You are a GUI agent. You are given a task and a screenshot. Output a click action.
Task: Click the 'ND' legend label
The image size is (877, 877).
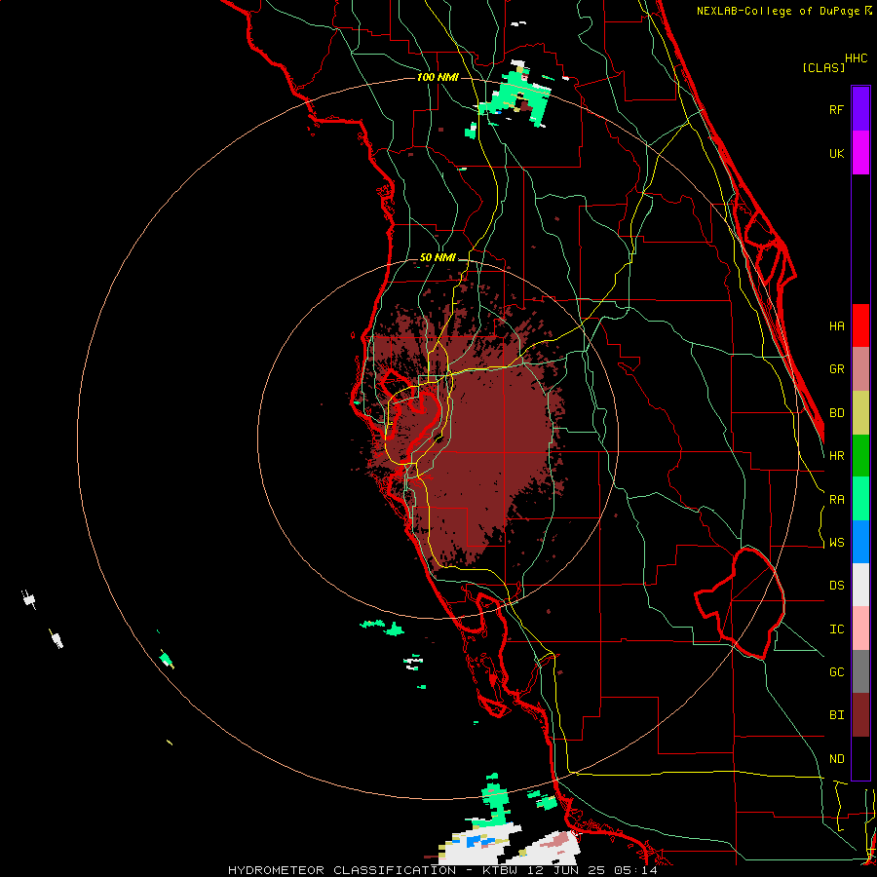(836, 759)
